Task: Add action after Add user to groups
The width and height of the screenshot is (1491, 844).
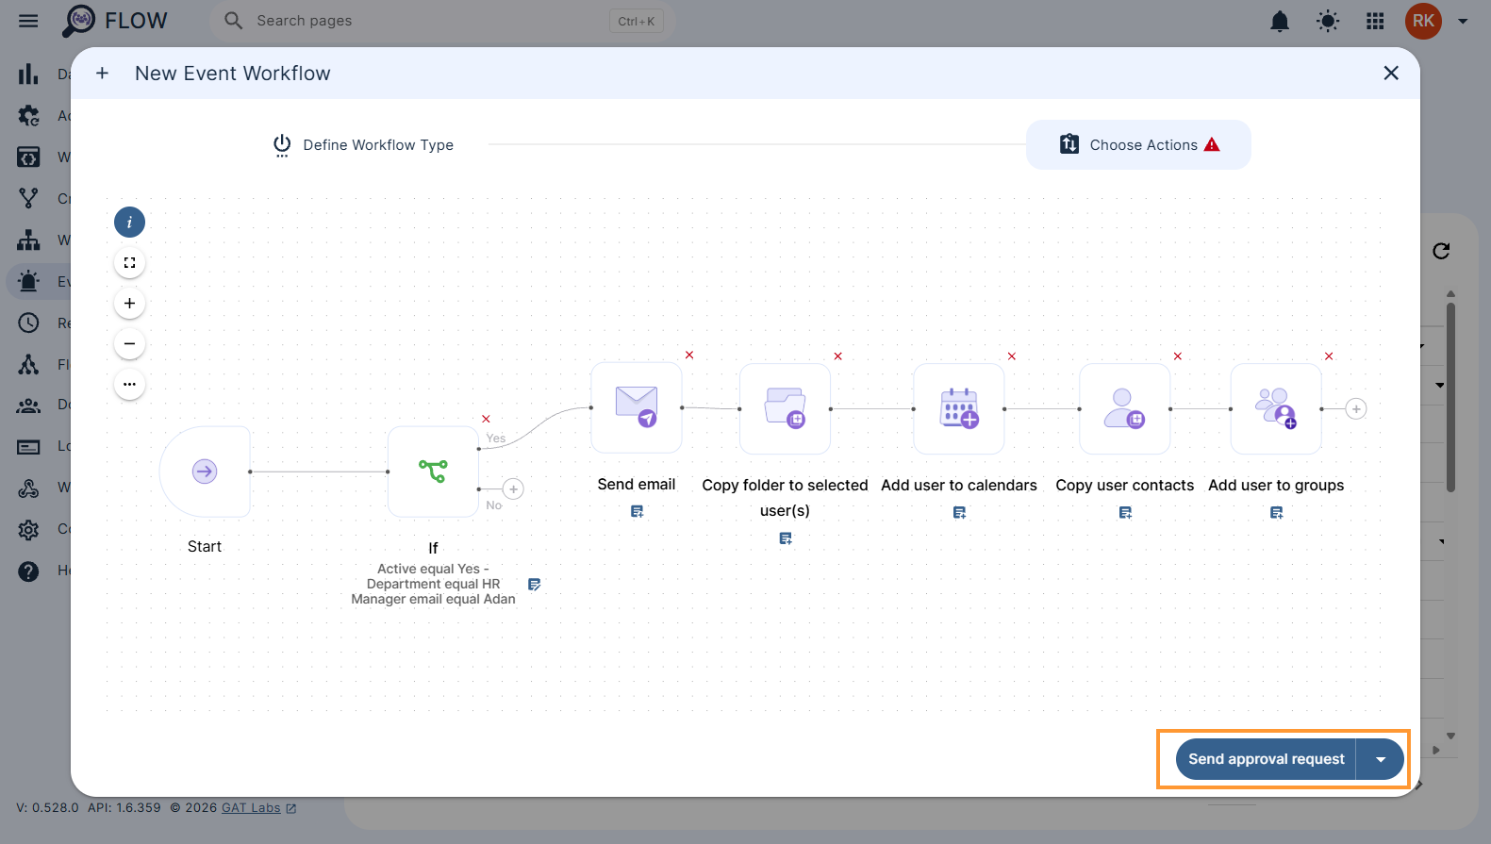Action: (1356, 408)
